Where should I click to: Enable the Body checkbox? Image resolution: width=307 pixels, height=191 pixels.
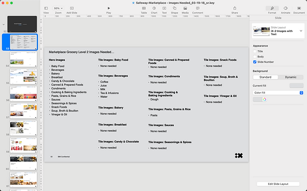click(x=255, y=57)
